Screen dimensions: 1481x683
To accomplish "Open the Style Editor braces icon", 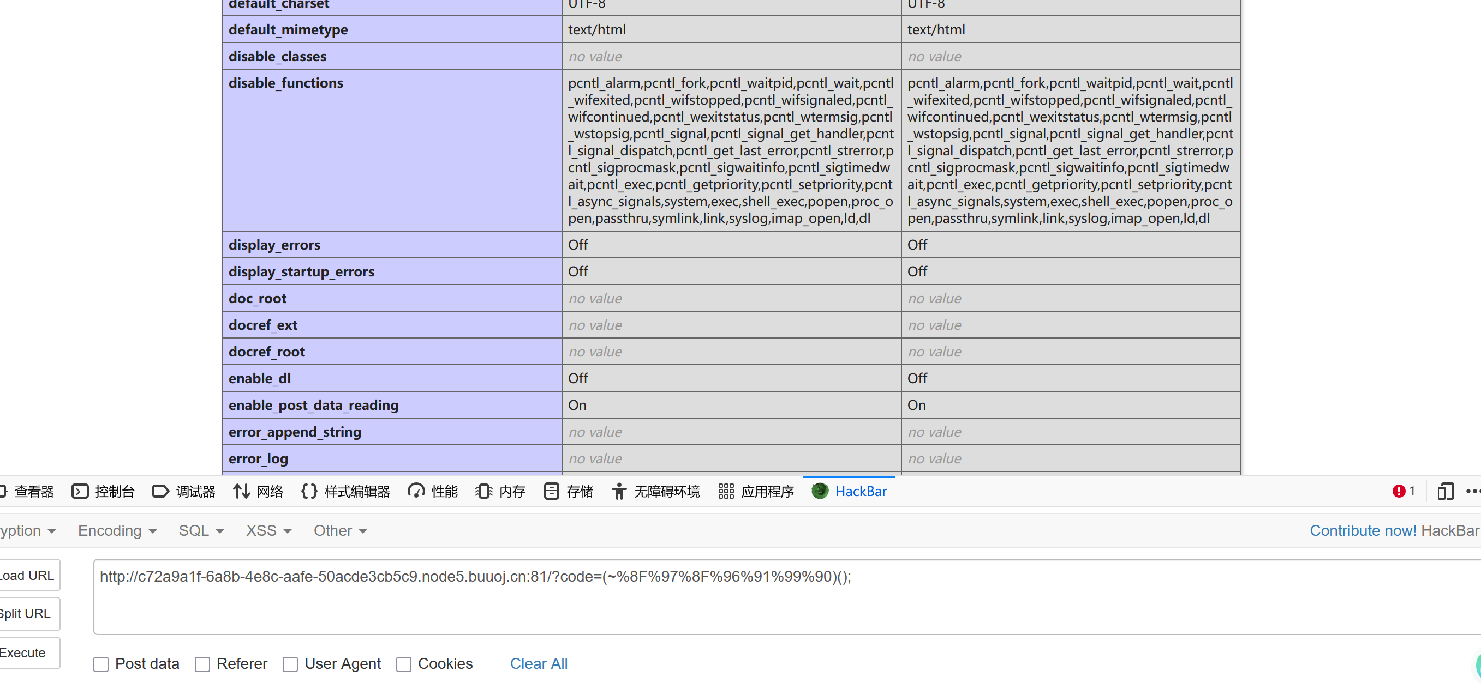I will tap(309, 491).
